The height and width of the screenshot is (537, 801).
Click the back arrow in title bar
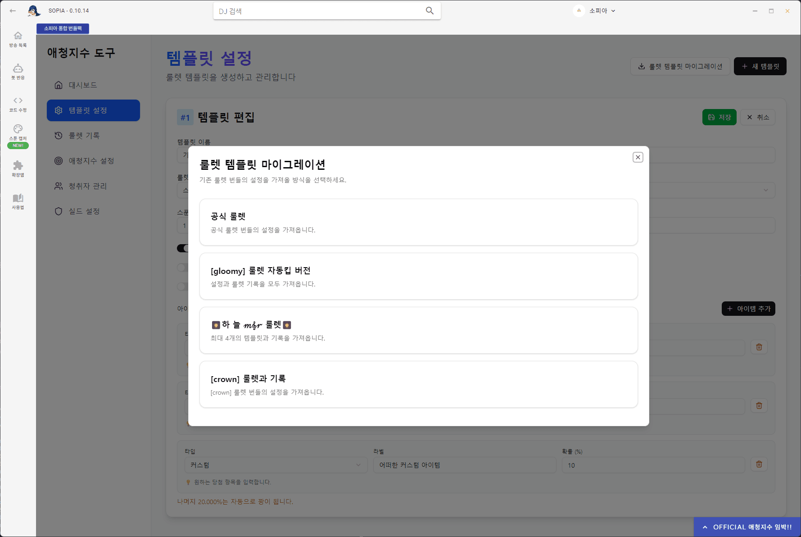pos(13,11)
